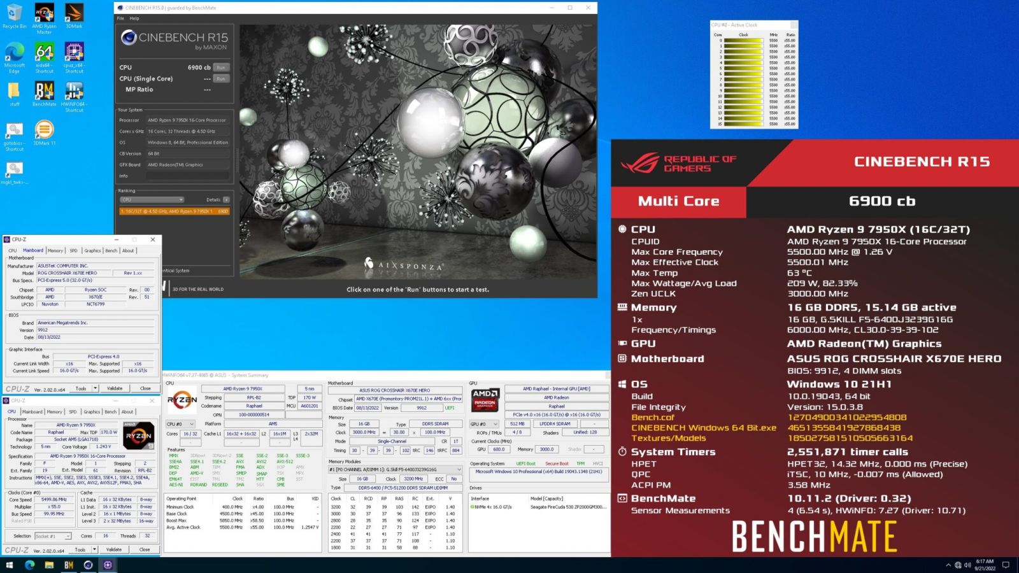Viewport: 1019px width, 573px height.
Task: Open the CPU #0 selector in HWiNFO
Action: 180,424
